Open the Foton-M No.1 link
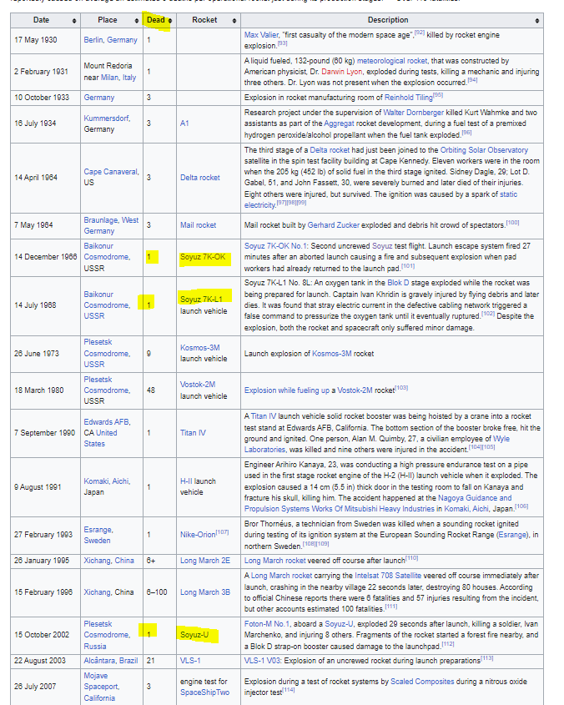Viewport: 564px width, 705px height. click(x=267, y=624)
